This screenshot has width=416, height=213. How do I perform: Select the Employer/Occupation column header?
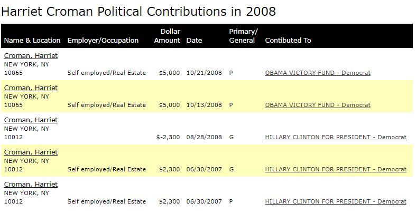pos(103,41)
